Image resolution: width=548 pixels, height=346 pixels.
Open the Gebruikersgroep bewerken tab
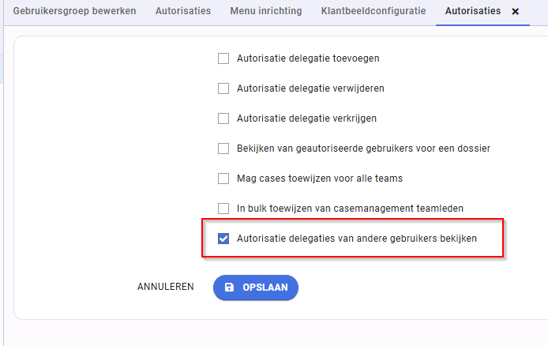74,11
